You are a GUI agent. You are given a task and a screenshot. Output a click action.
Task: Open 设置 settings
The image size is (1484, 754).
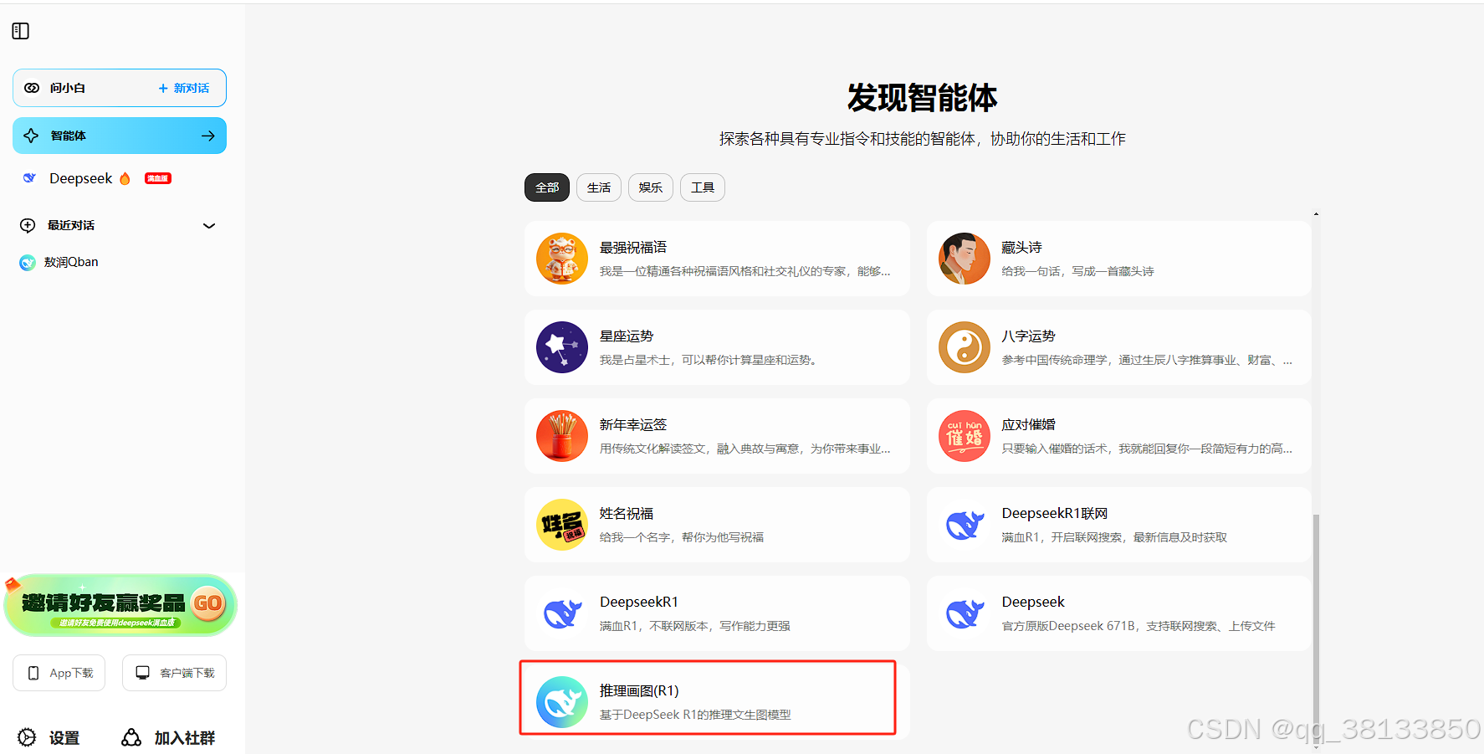coord(49,737)
